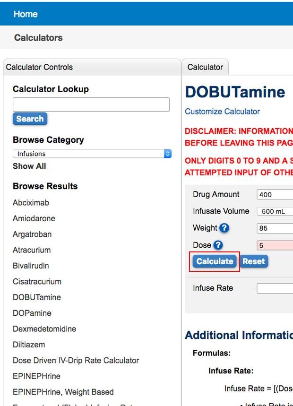293x406 pixels.
Task: Choose Dexmedetomidine in the results list
Action: point(44,329)
